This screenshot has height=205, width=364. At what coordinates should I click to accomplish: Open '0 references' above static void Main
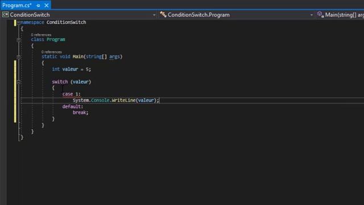click(52, 52)
